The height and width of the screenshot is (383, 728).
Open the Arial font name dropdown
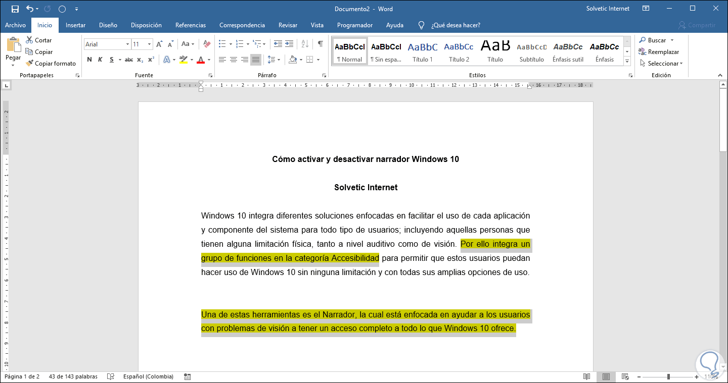pos(127,44)
